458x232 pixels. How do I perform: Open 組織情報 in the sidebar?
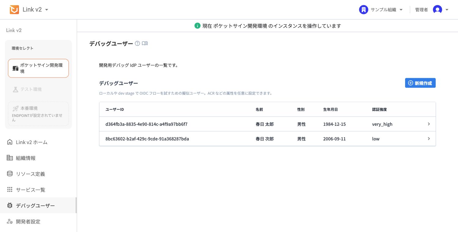38,158
